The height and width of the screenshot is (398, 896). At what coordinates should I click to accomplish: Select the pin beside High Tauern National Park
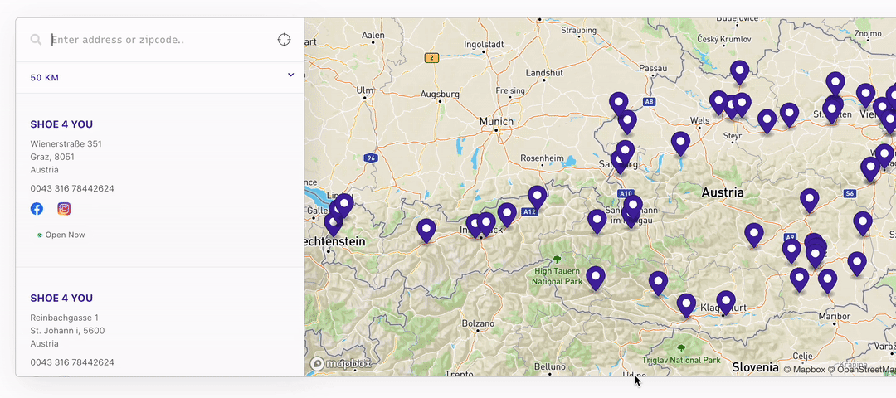tap(595, 277)
